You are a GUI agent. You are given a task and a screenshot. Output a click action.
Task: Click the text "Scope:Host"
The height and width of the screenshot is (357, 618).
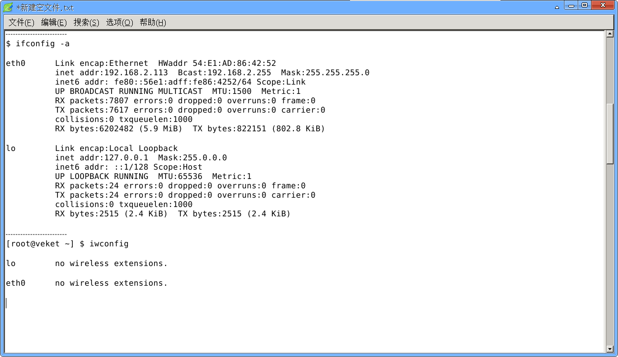pos(178,167)
